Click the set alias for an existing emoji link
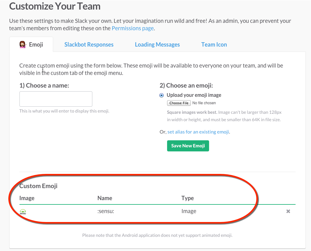 point(198,132)
